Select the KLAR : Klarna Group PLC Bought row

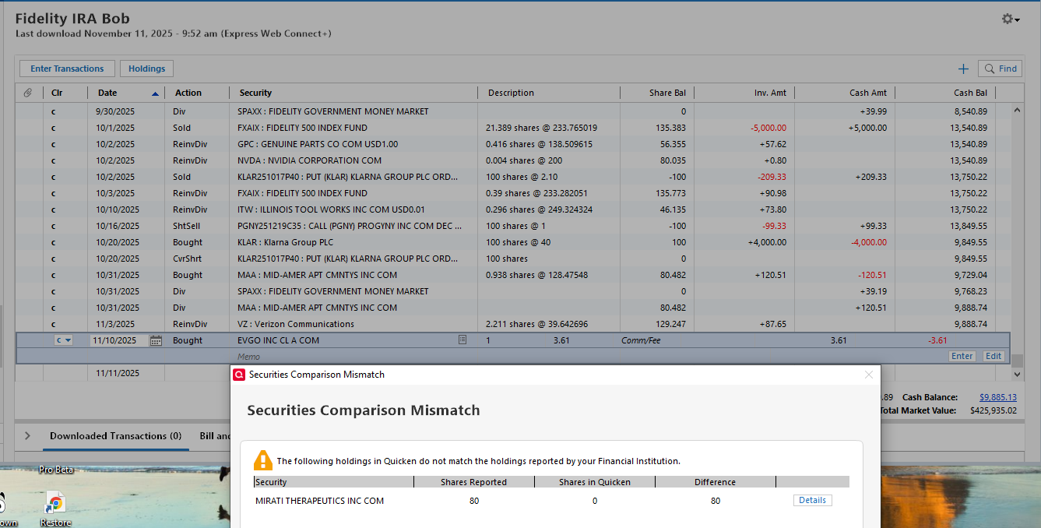[513, 242]
